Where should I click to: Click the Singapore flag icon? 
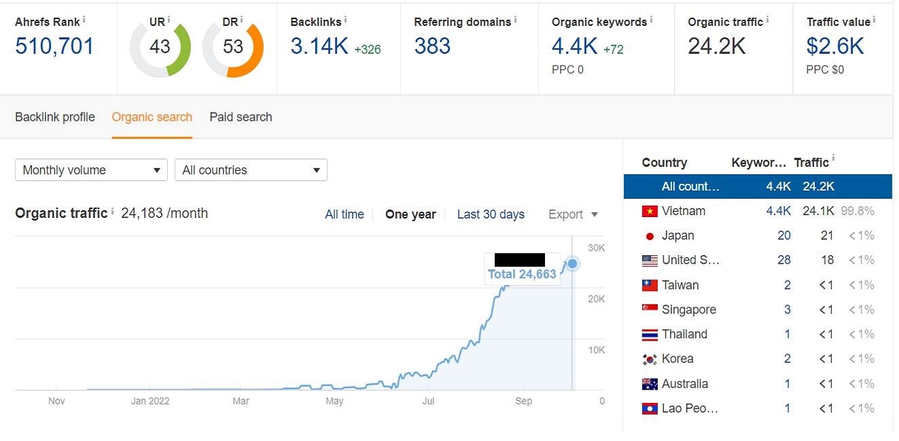(x=650, y=309)
